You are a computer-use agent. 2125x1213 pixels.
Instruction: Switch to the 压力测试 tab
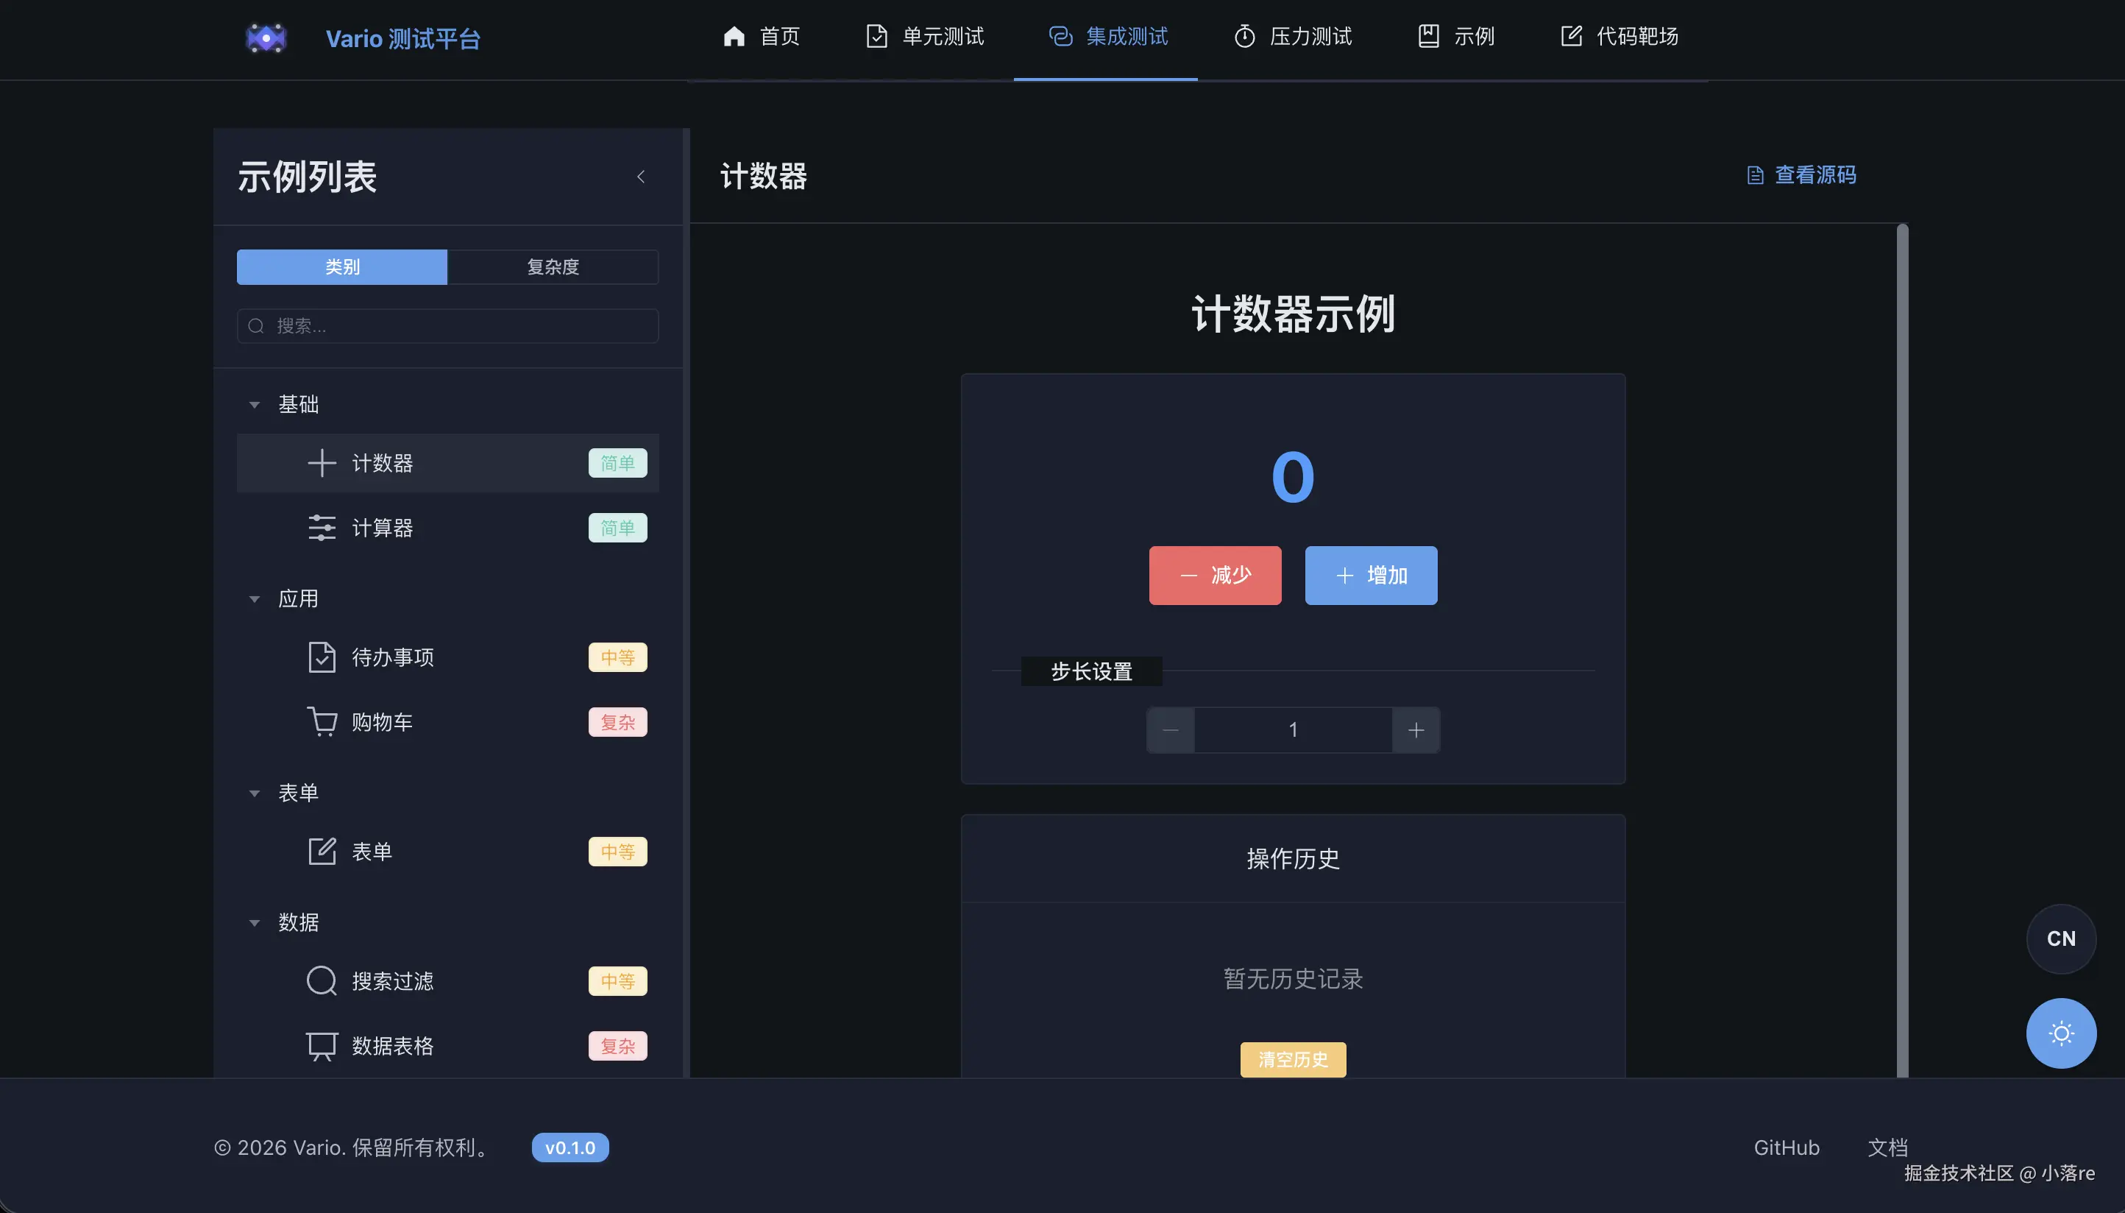pyautogui.click(x=1291, y=37)
